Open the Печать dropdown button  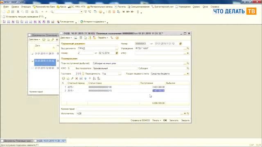pos(156,120)
